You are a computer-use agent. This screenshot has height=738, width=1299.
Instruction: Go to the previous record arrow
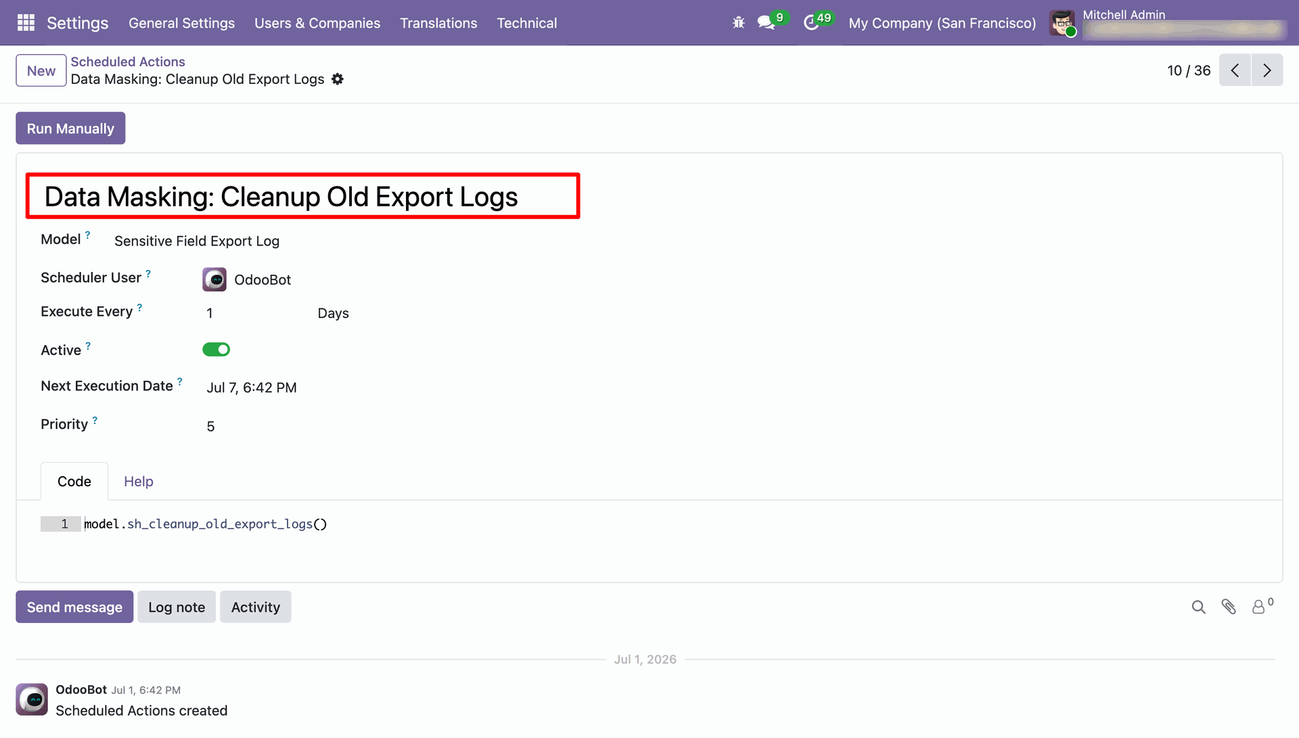1235,70
